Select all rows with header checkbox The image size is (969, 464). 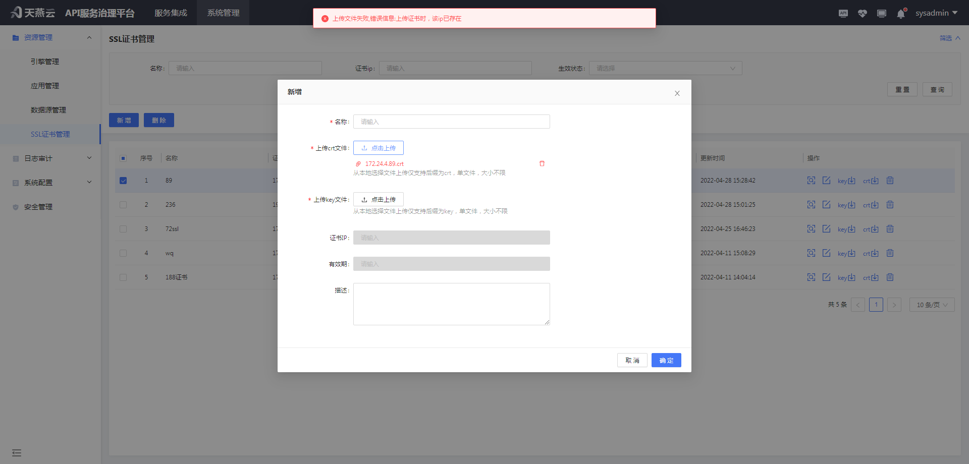123,158
